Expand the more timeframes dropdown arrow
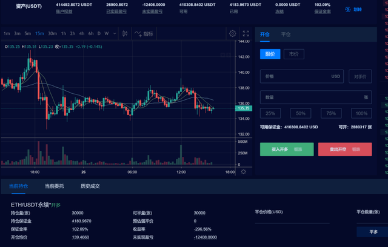The width and height of the screenshot is (388, 247). click(115, 33)
